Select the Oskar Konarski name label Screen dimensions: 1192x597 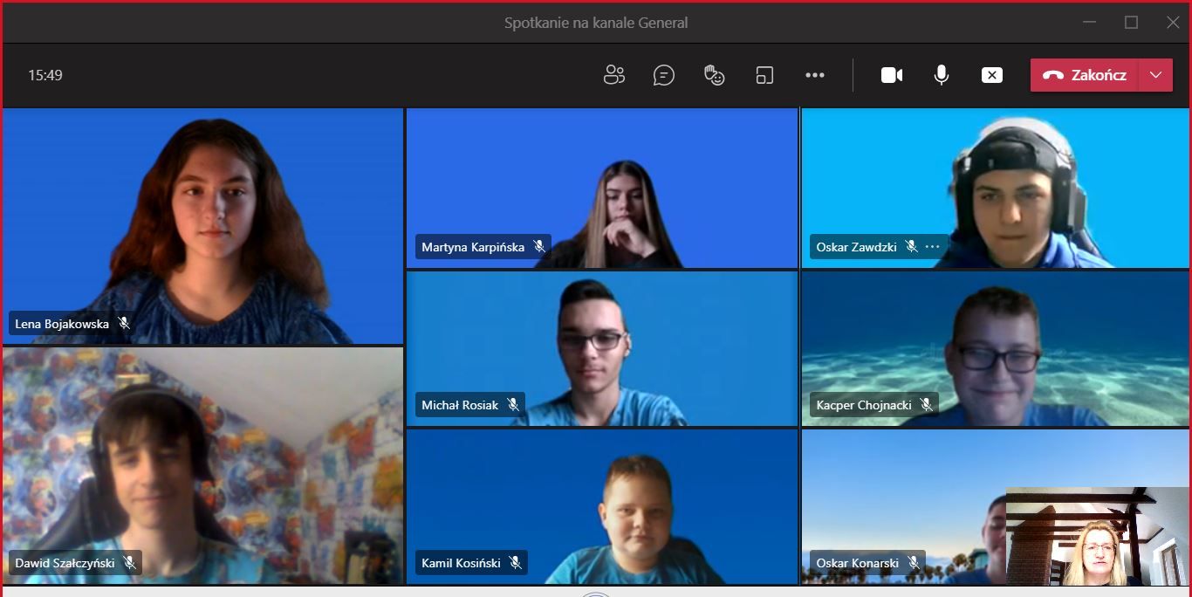pos(857,563)
